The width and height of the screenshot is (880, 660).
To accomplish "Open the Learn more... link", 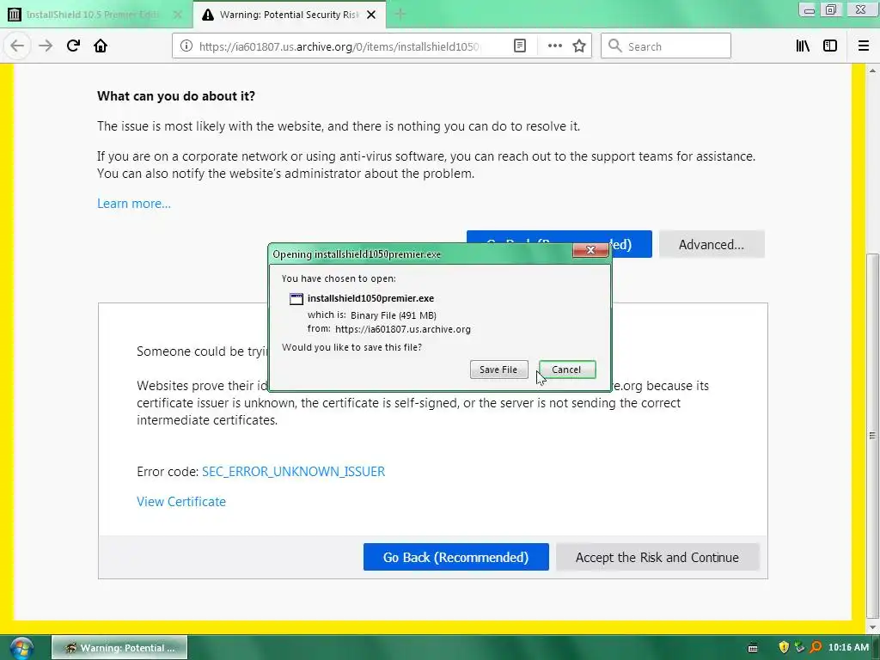I will point(133,204).
